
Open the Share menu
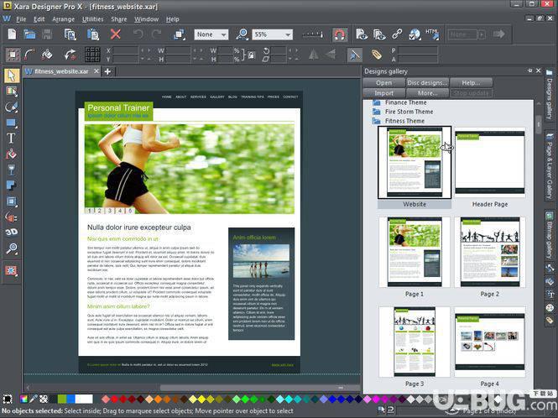click(x=119, y=19)
